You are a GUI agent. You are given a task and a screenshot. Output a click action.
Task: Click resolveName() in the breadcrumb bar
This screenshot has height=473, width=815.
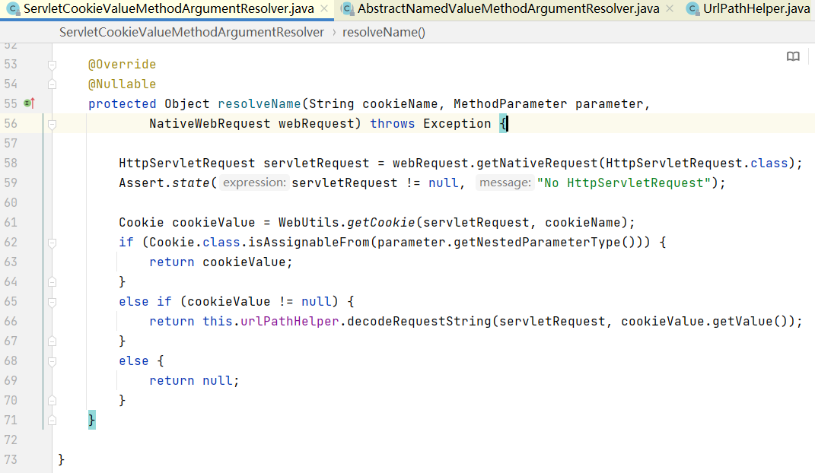pos(384,32)
